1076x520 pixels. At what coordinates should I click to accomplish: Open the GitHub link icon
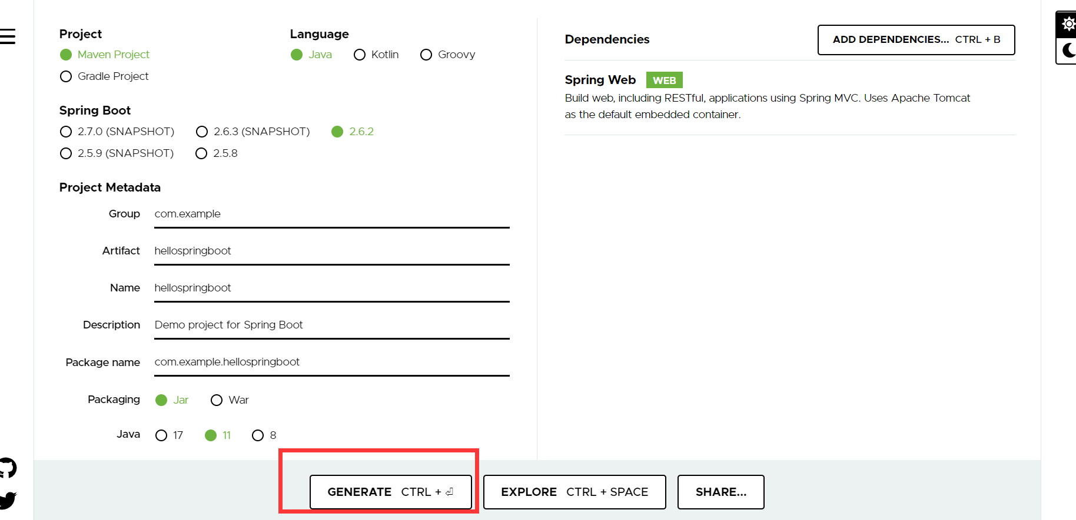coord(8,468)
